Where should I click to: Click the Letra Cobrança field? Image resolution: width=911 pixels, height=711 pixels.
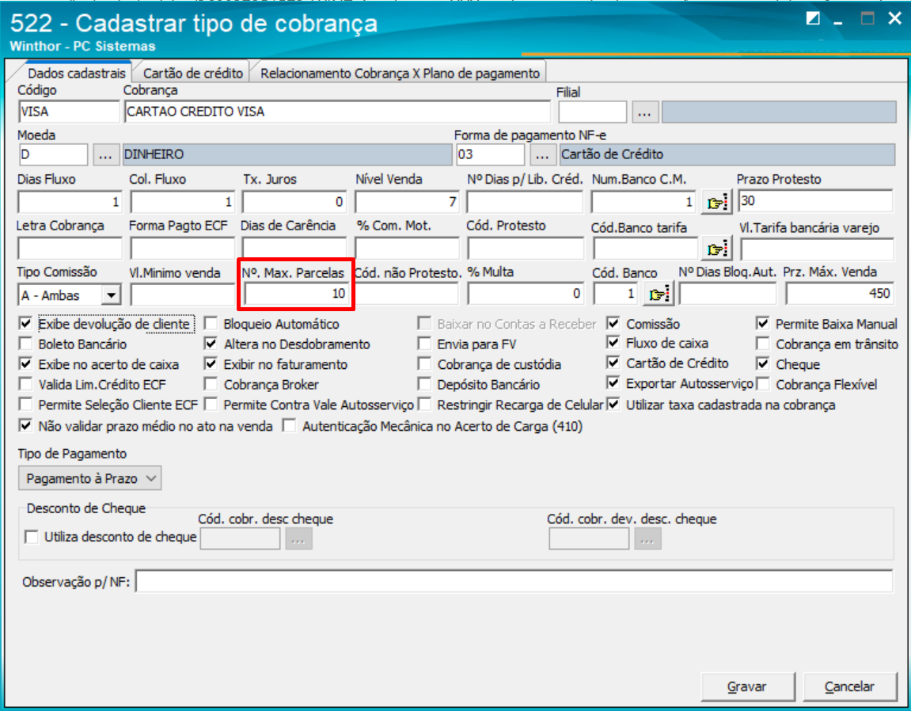[70, 249]
